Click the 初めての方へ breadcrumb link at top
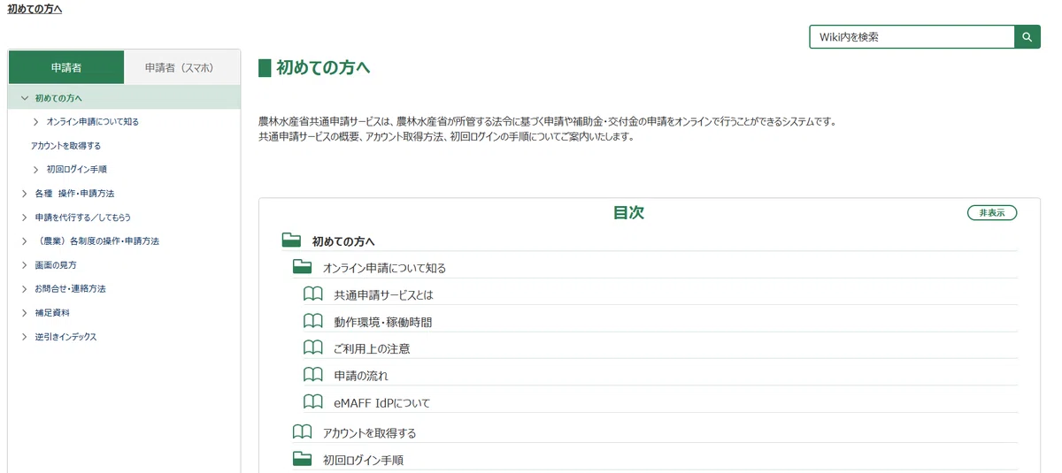This screenshot has width=1062, height=473. point(35,9)
